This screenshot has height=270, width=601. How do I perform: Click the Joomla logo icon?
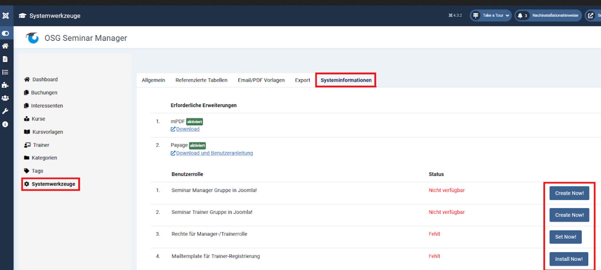(x=5, y=16)
